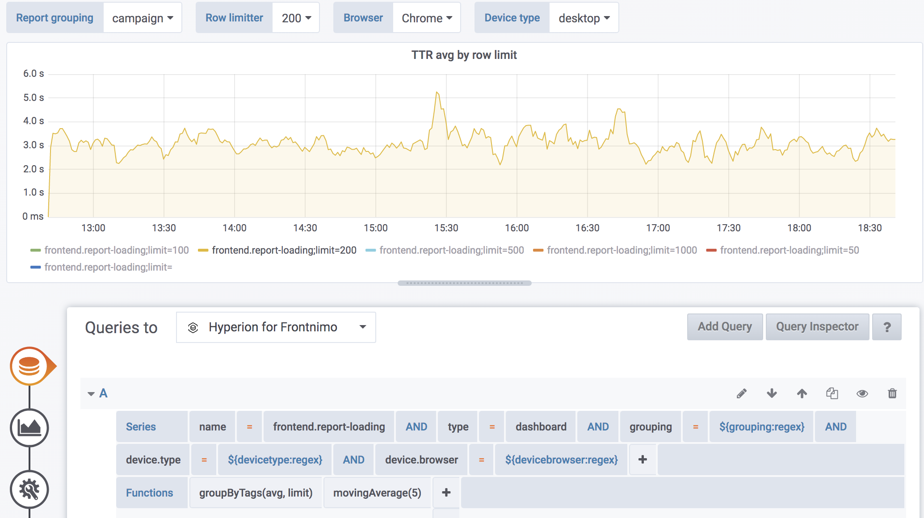The width and height of the screenshot is (924, 518).
Task: Open the Device type desktop dropdown
Action: pos(584,18)
